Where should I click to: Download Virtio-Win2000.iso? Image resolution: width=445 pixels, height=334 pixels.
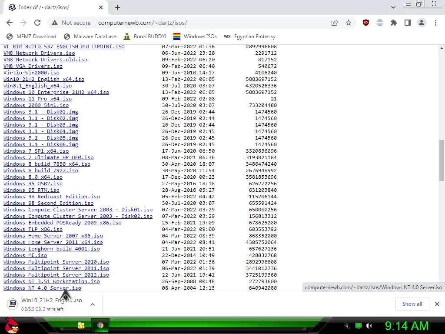tap(31, 73)
